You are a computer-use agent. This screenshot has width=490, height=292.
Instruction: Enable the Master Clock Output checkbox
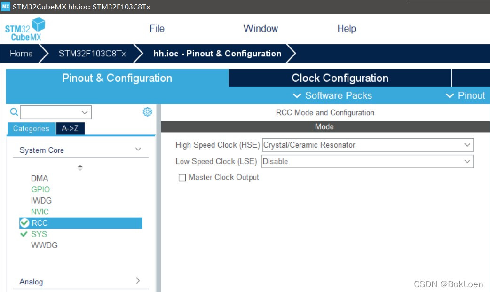182,178
